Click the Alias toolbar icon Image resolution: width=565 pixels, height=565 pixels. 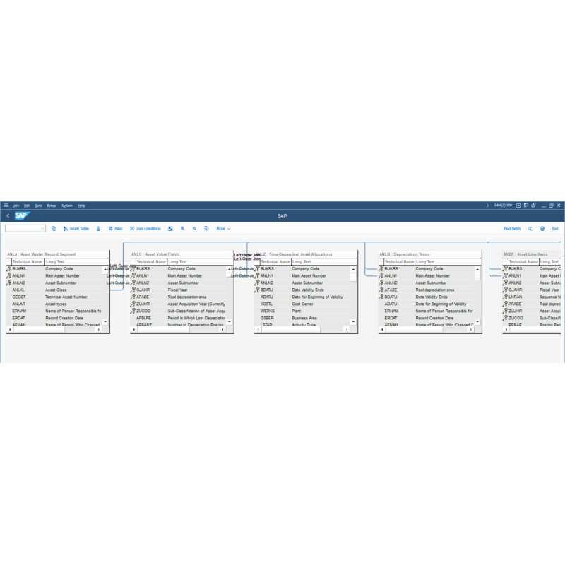(115, 228)
